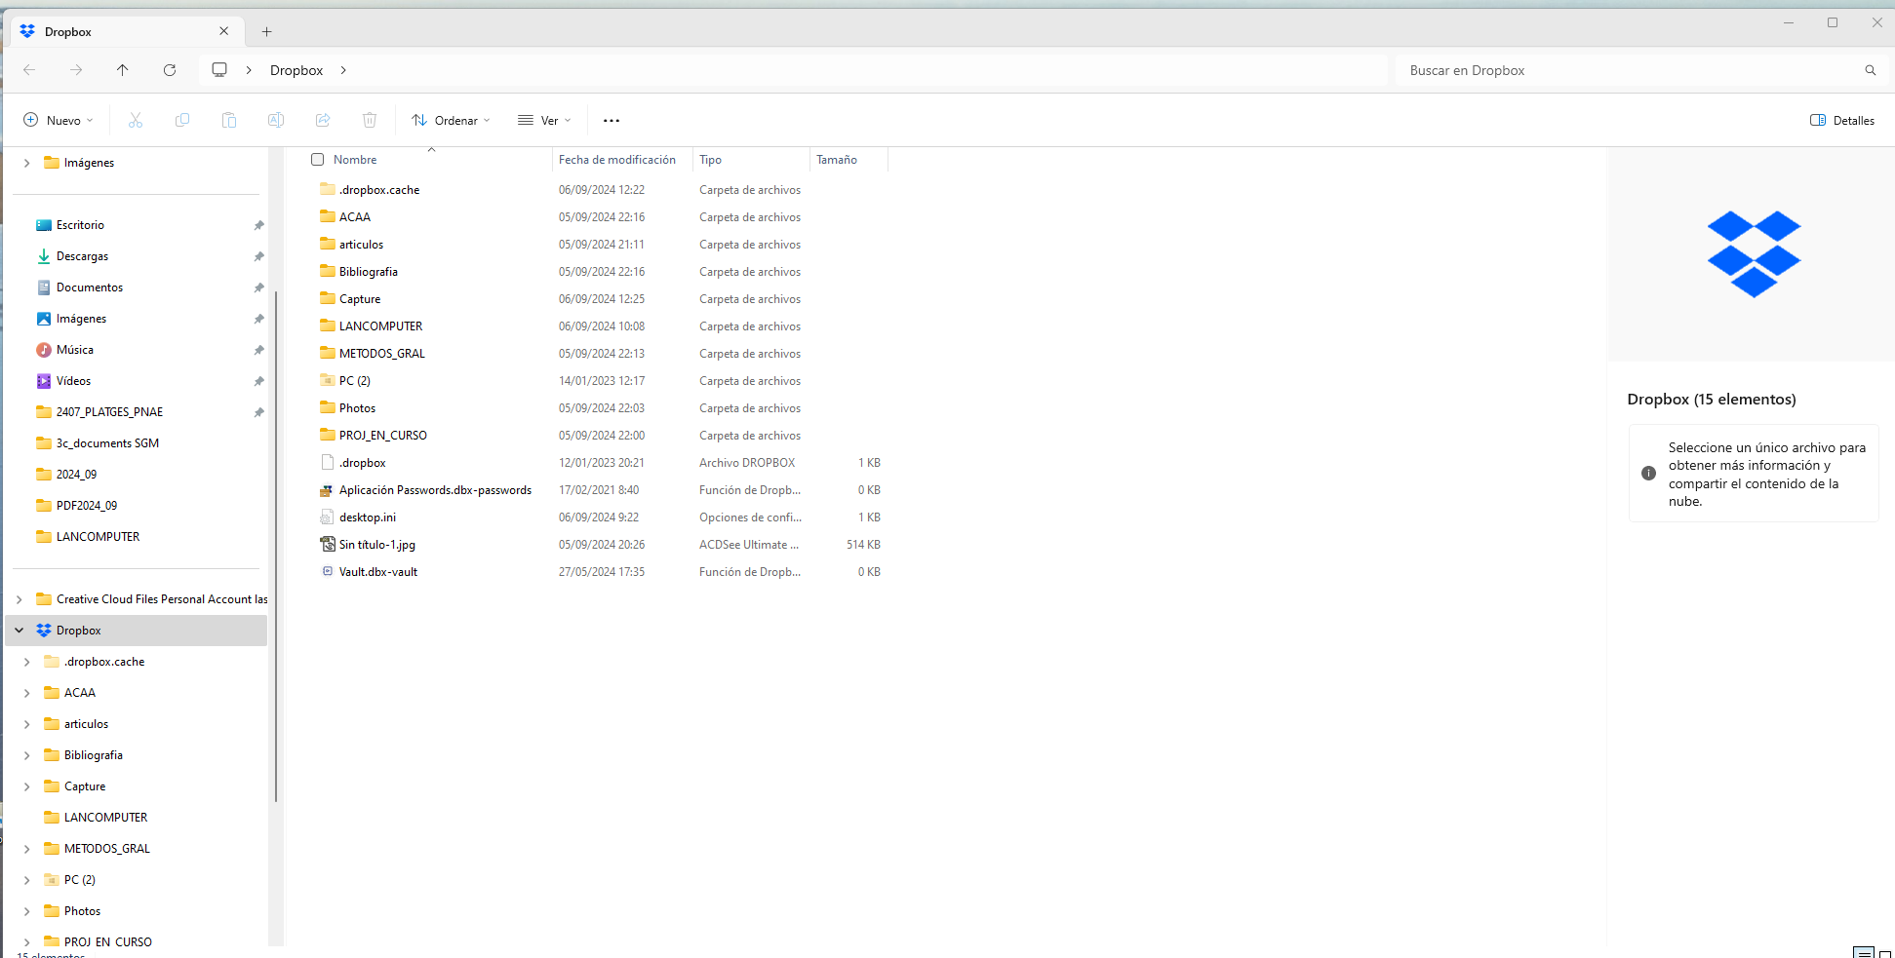
Task: Open the three-dots more options menu
Action: click(612, 120)
